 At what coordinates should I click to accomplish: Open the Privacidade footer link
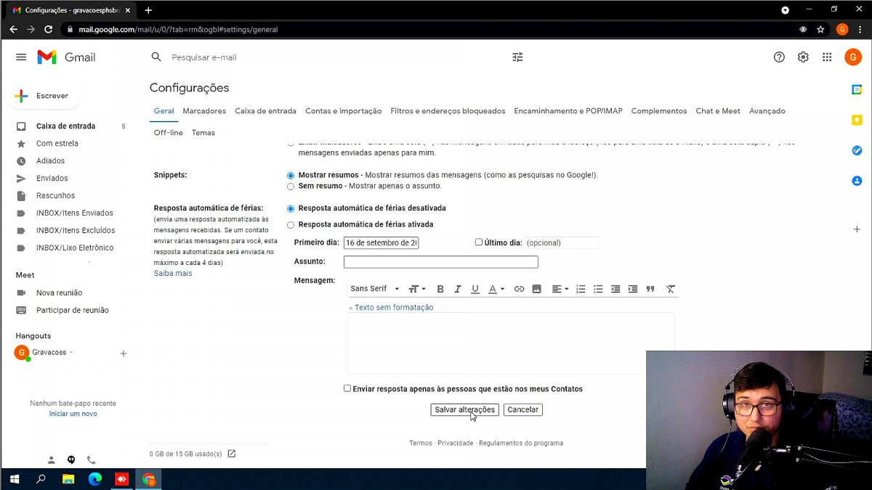pos(456,443)
